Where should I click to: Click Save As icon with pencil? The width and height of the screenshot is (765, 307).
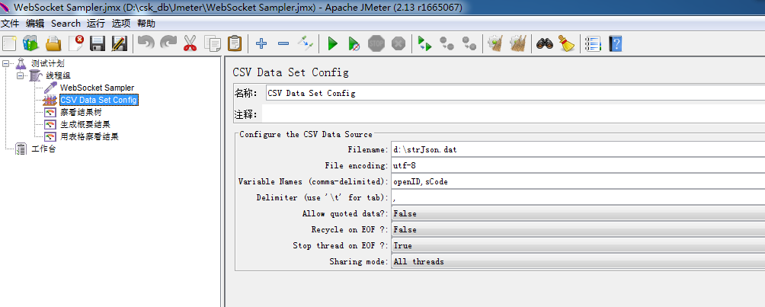click(x=120, y=43)
